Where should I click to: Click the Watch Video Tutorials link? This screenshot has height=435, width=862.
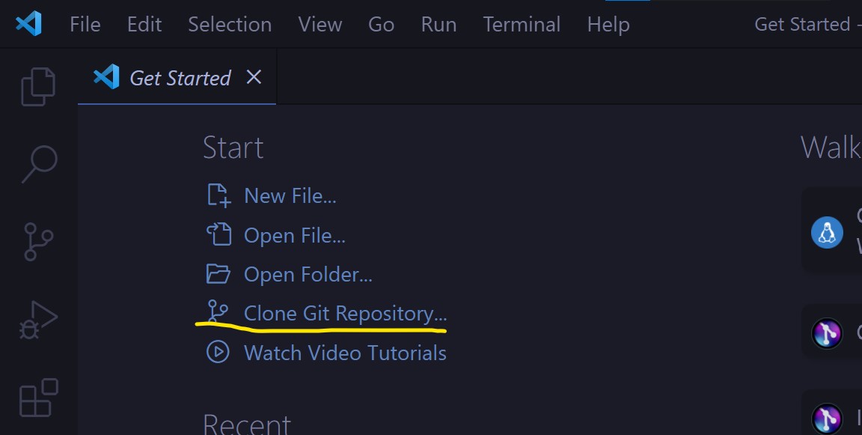(x=345, y=352)
